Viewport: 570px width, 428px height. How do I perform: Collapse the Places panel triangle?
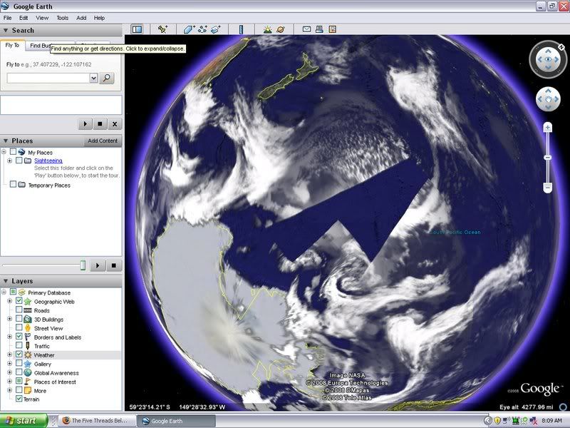(x=6, y=141)
